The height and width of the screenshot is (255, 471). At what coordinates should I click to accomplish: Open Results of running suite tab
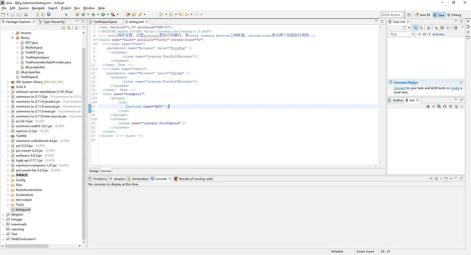pyautogui.click(x=193, y=179)
